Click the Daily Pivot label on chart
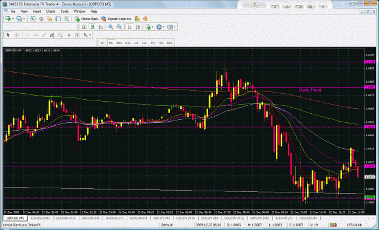The height and width of the screenshot is (230, 379). (x=310, y=90)
